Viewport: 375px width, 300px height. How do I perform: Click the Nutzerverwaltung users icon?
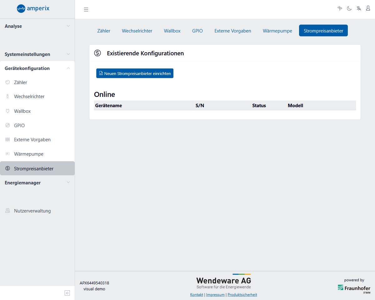8,211
